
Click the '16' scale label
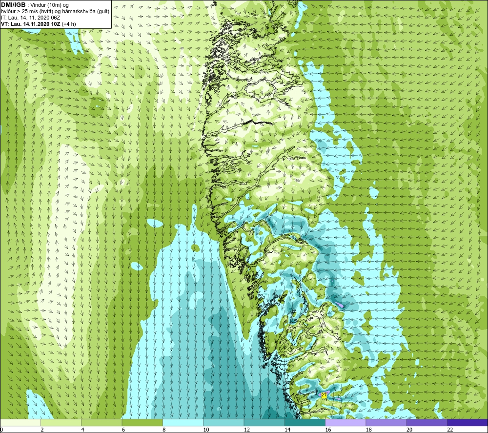(x=328, y=430)
